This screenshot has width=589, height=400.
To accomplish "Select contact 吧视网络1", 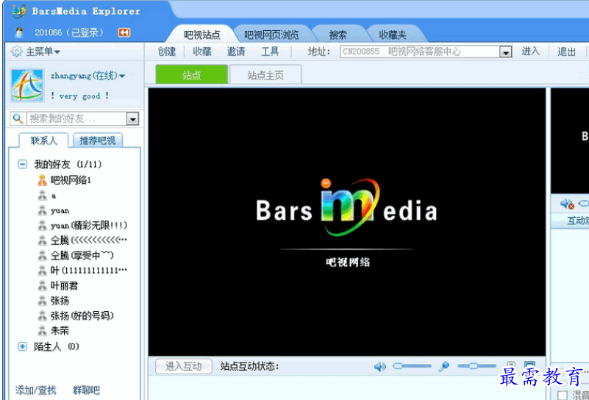I will pos(71,180).
